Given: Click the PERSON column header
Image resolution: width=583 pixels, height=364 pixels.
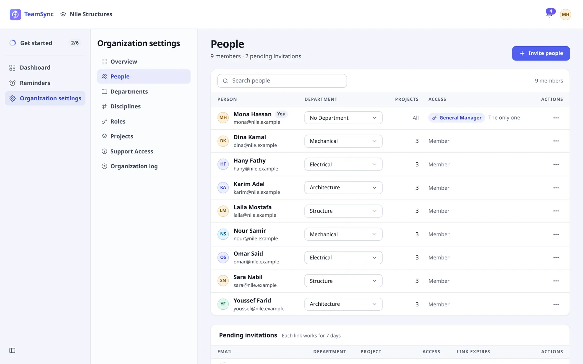Looking at the screenshot, I should 227,99.
